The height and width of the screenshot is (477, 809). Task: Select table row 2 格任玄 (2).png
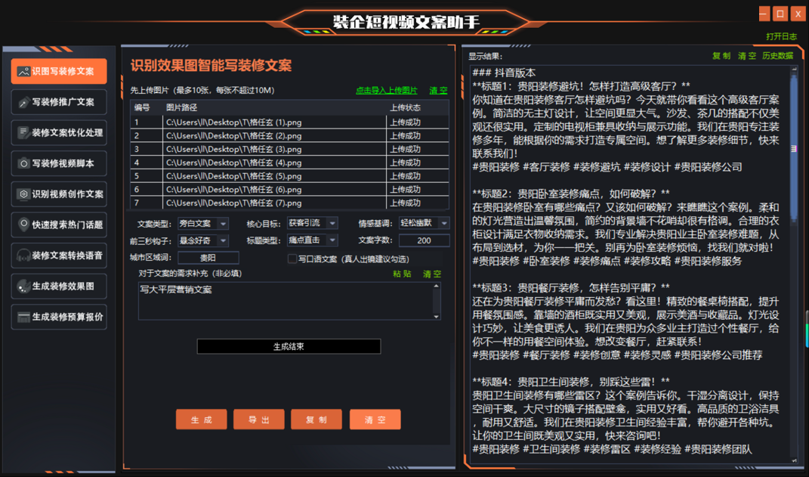tap(289, 136)
